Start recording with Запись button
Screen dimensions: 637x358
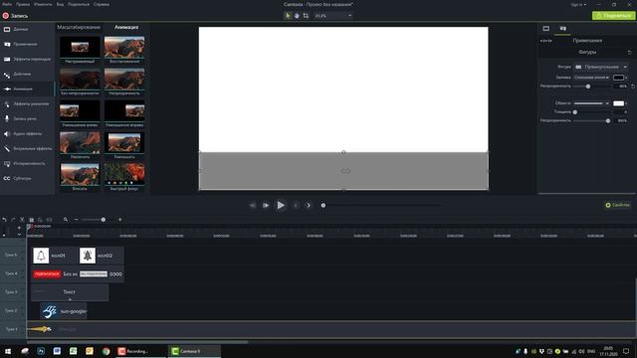coord(16,16)
